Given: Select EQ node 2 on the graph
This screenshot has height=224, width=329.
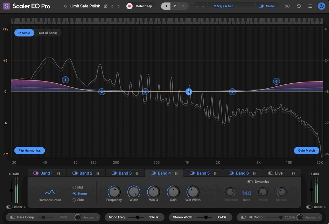Looking at the screenshot, I should click(x=102, y=92).
